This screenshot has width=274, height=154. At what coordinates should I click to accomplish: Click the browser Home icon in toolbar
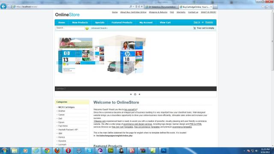tap(262, 7)
